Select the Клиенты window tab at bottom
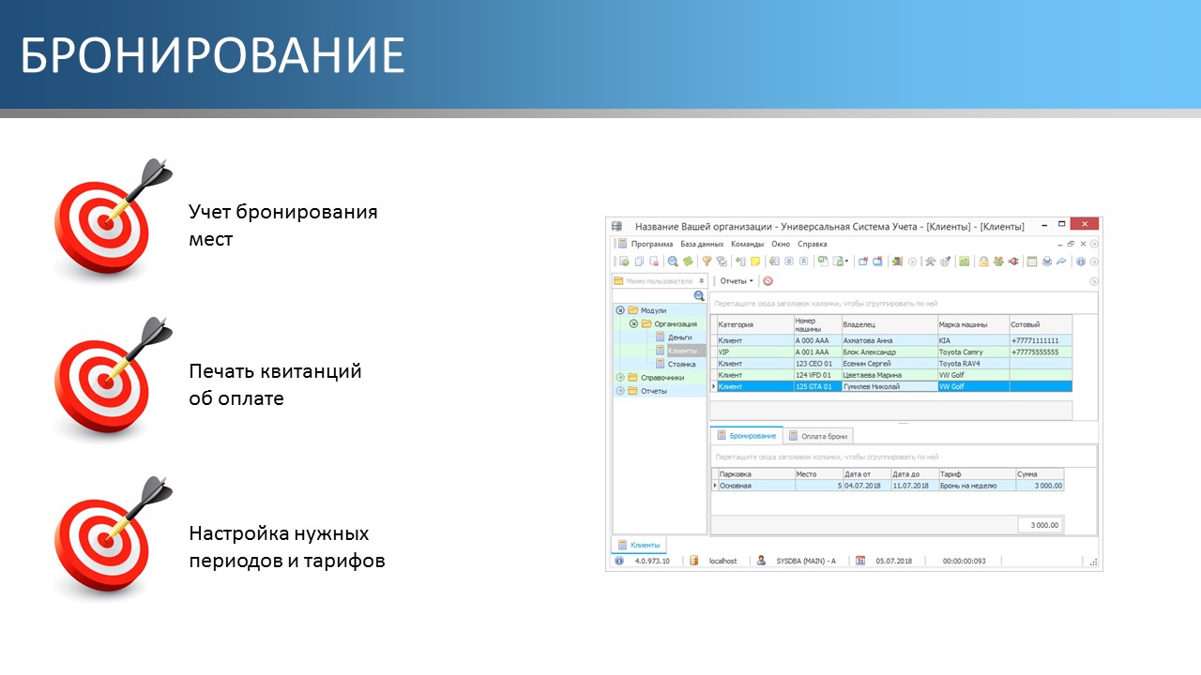Screen dimensions: 1201x675 (x=638, y=545)
